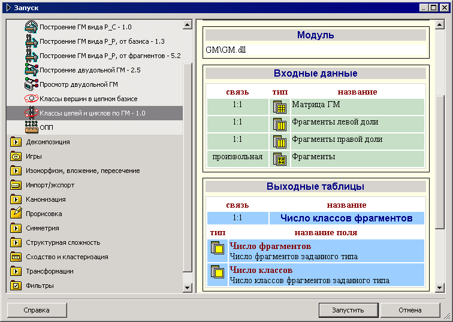
Task: Cancel with the Отмена button
Action: [x=410, y=311]
